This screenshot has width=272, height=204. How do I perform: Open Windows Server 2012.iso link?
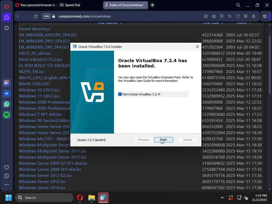click(x=42, y=181)
